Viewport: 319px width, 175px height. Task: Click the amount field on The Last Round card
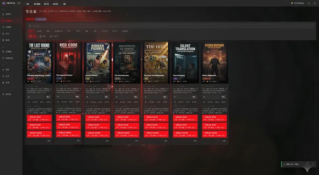(x=36, y=97)
